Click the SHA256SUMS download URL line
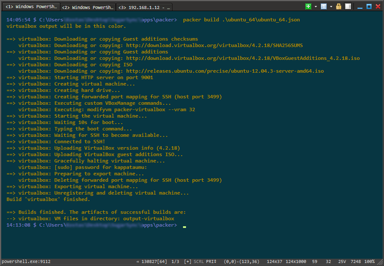The height and width of the screenshot is (266, 384). (x=215, y=46)
